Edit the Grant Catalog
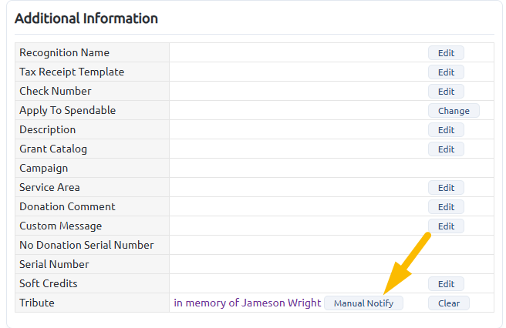This screenshot has height=328, width=506. (446, 149)
